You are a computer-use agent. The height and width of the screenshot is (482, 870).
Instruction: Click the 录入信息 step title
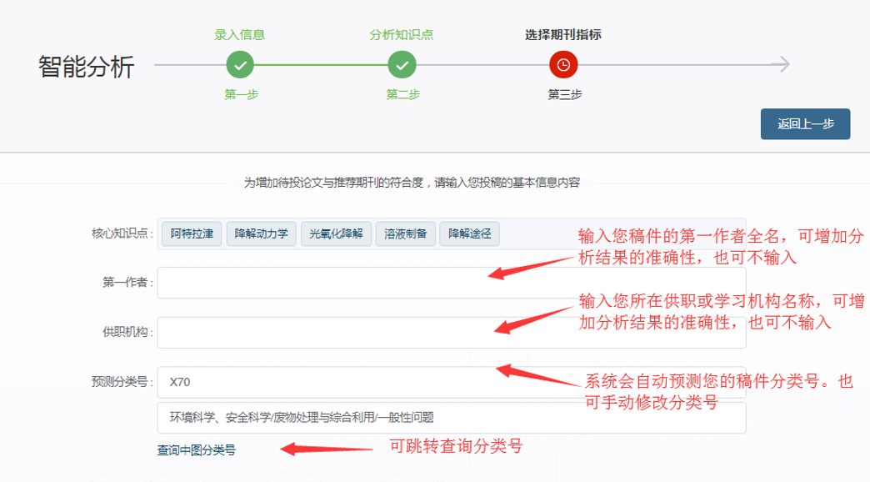240,35
